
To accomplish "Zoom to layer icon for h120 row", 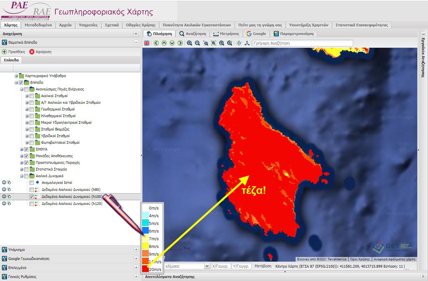I will pyautogui.click(x=9, y=203).
